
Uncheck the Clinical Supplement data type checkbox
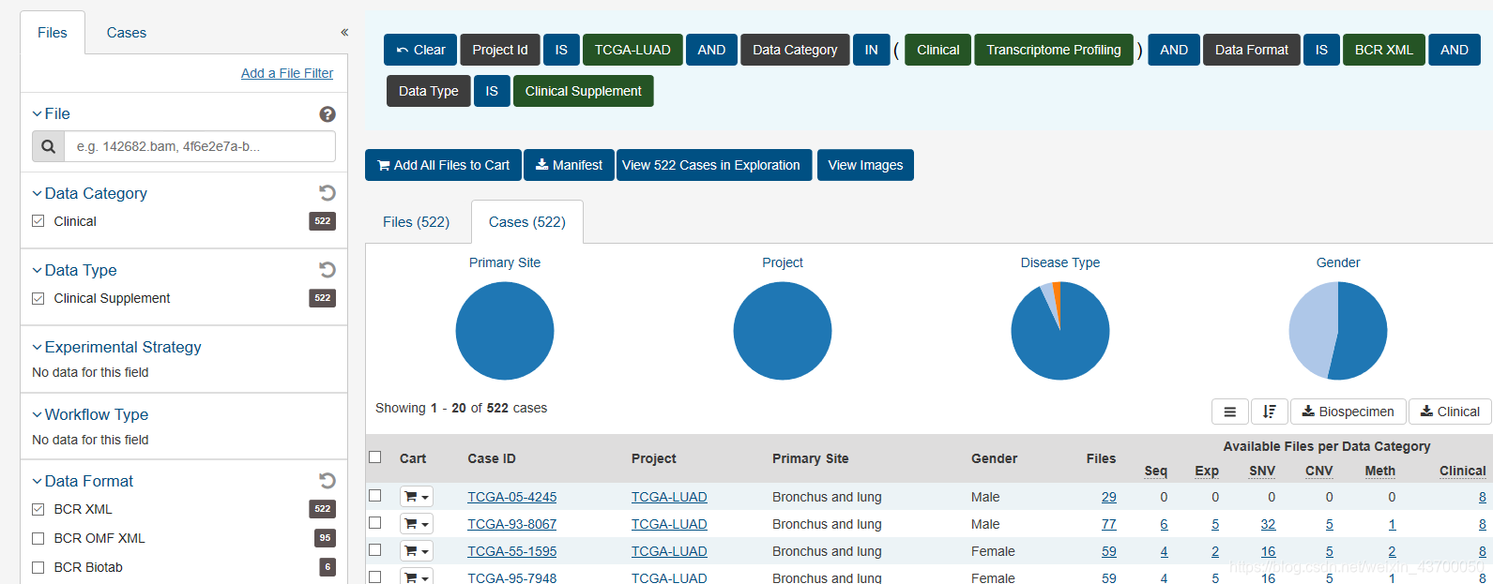[x=38, y=298]
